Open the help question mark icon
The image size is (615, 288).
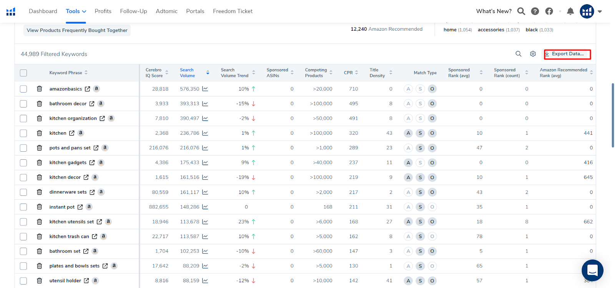coord(535,12)
